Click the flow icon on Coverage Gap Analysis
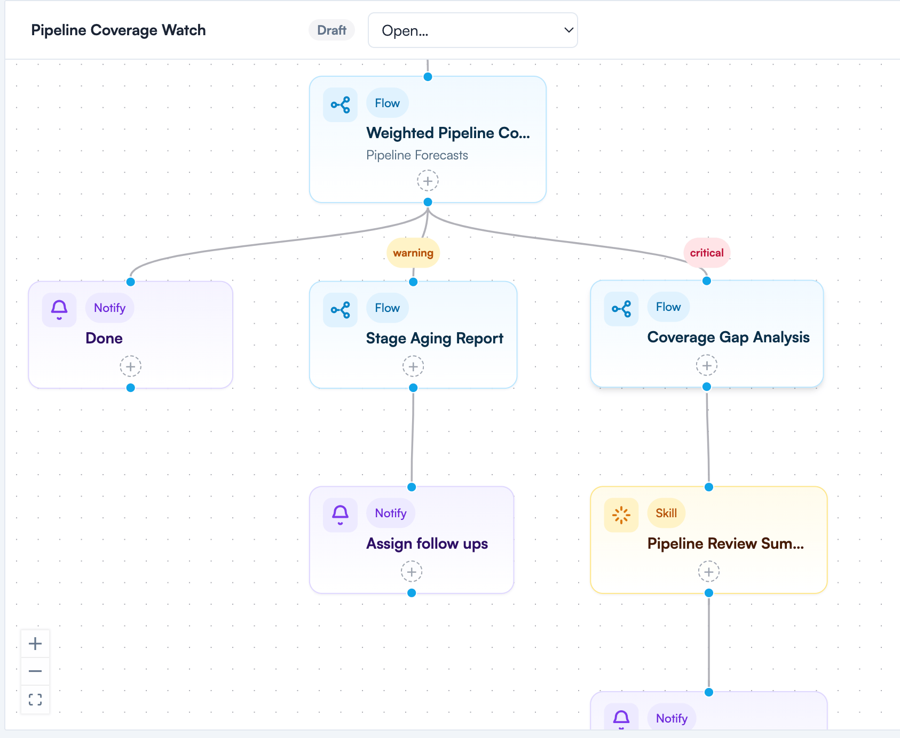 pos(621,308)
